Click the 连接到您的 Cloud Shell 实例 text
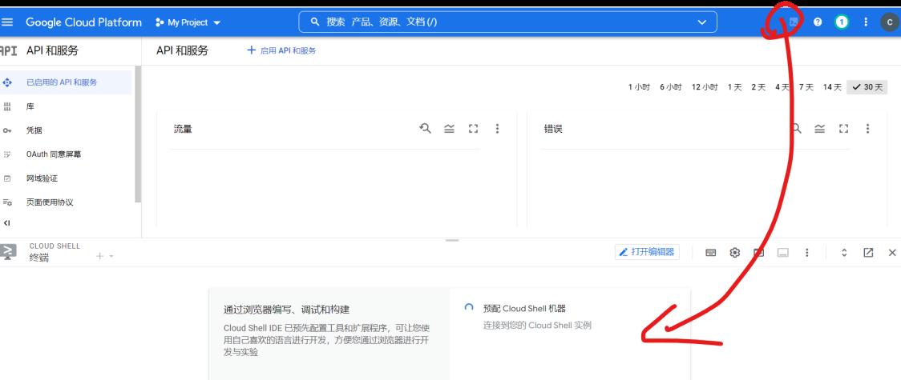Image resolution: width=901 pixels, height=380 pixels. click(x=537, y=326)
